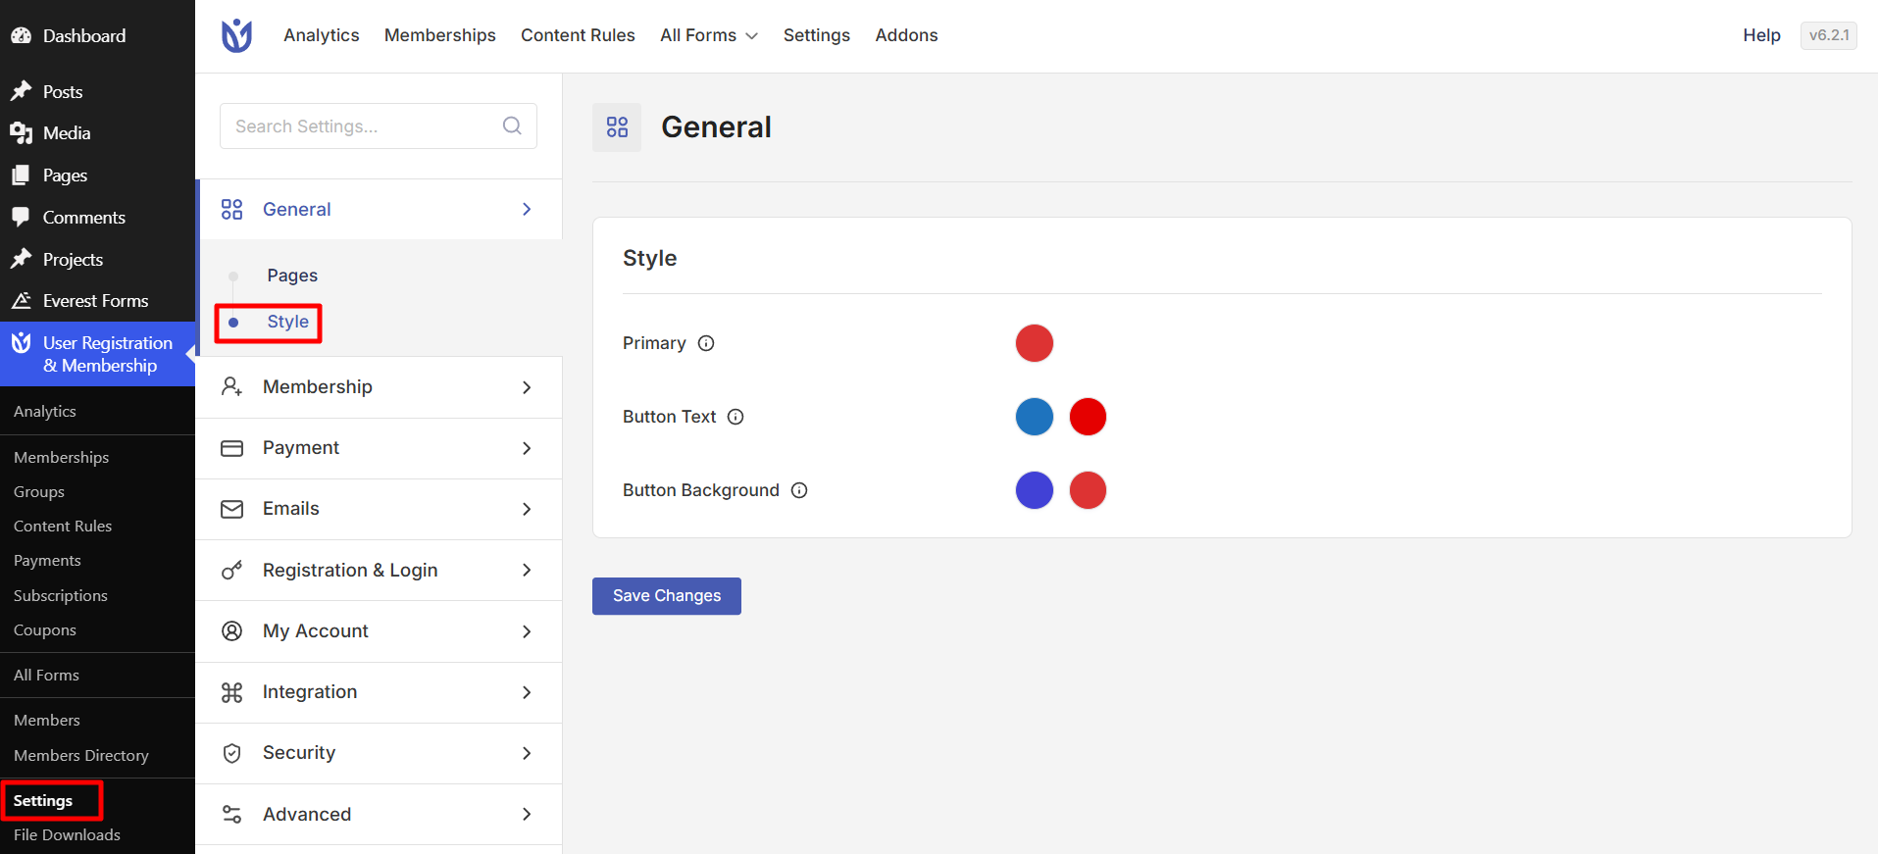Open Members in the sidebar submenu
Image resolution: width=1878 pixels, height=854 pixels.
point(47,720)
